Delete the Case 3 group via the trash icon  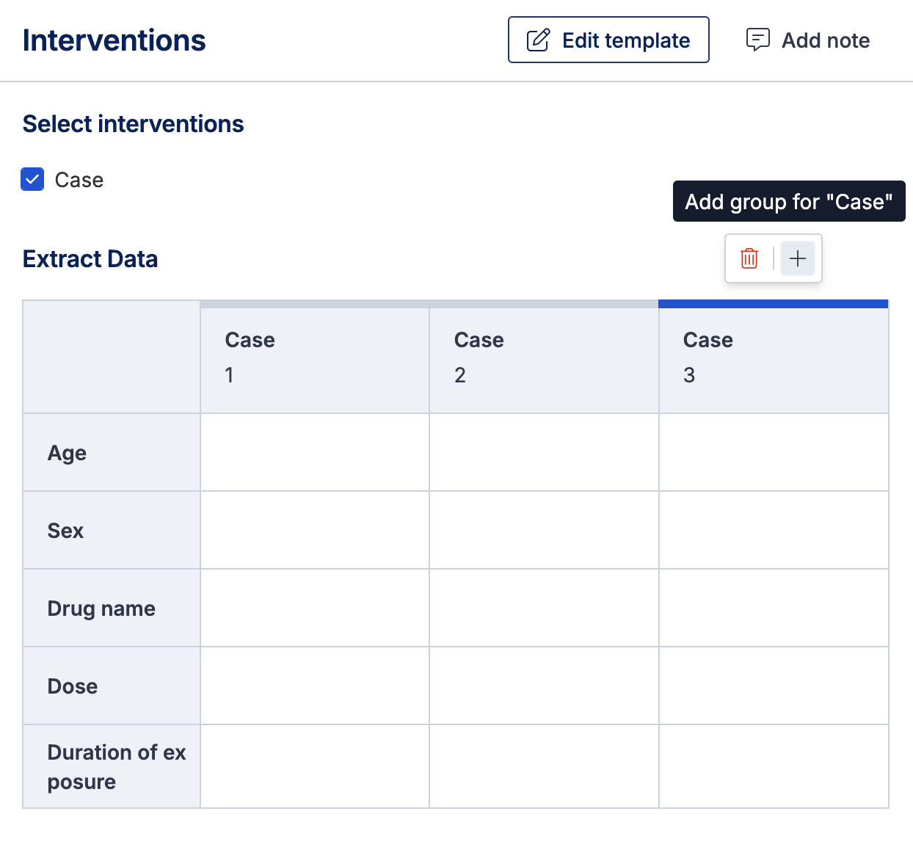coord(749,258)
